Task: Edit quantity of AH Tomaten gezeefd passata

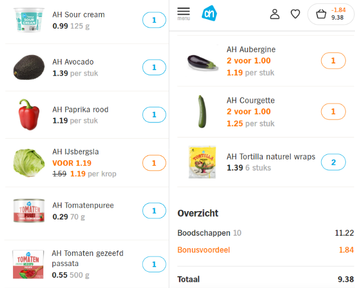Action: click(x=154, y=264)
